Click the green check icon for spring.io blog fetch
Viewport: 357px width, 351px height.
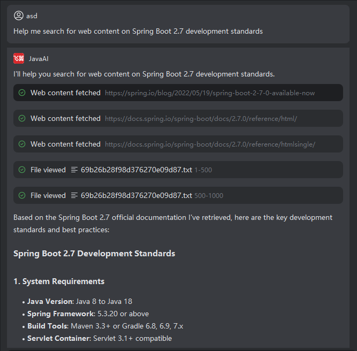coord(22,93)
